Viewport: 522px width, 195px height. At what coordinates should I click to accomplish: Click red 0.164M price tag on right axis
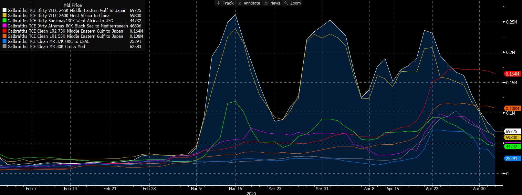(512, 74)
